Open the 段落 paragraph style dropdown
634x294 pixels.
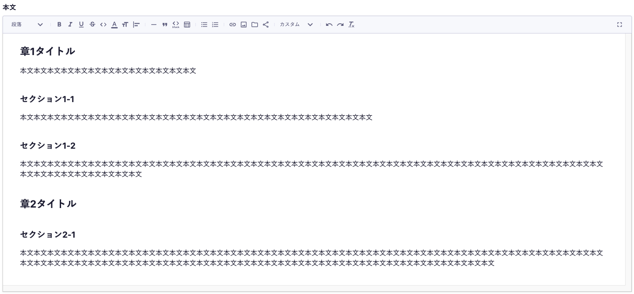(27, 25)
